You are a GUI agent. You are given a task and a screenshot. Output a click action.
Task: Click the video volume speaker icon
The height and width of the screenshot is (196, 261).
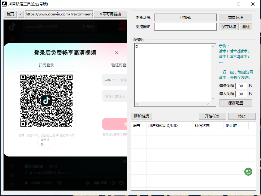(x=113, y=183)
